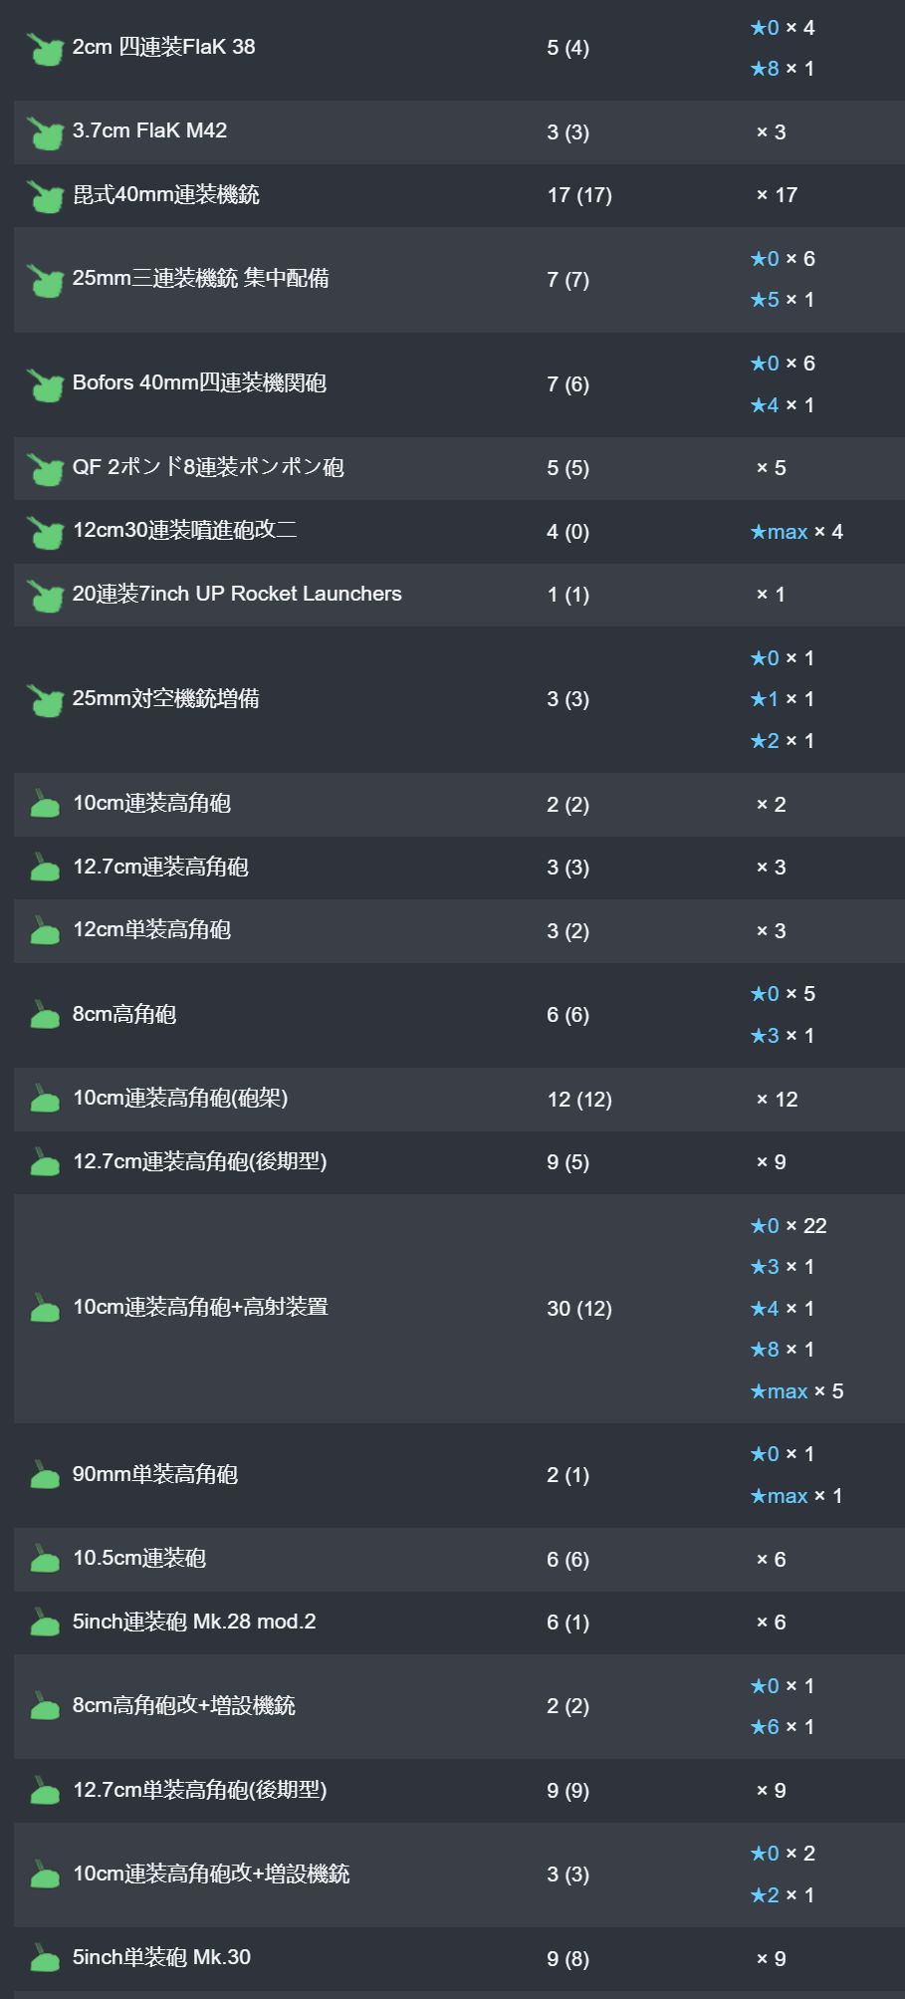Click the icon next to 90mm単装高角砲

[45, 1475]
